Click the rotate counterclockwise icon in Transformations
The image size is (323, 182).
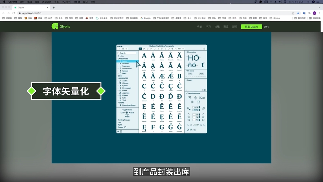coord(189,114)
